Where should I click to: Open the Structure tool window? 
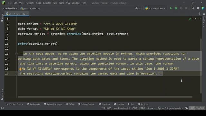tap(2, 94)
